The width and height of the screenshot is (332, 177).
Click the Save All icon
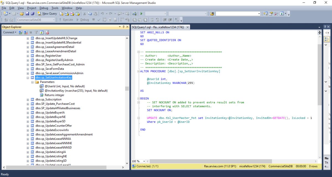(x=32, y=14)
